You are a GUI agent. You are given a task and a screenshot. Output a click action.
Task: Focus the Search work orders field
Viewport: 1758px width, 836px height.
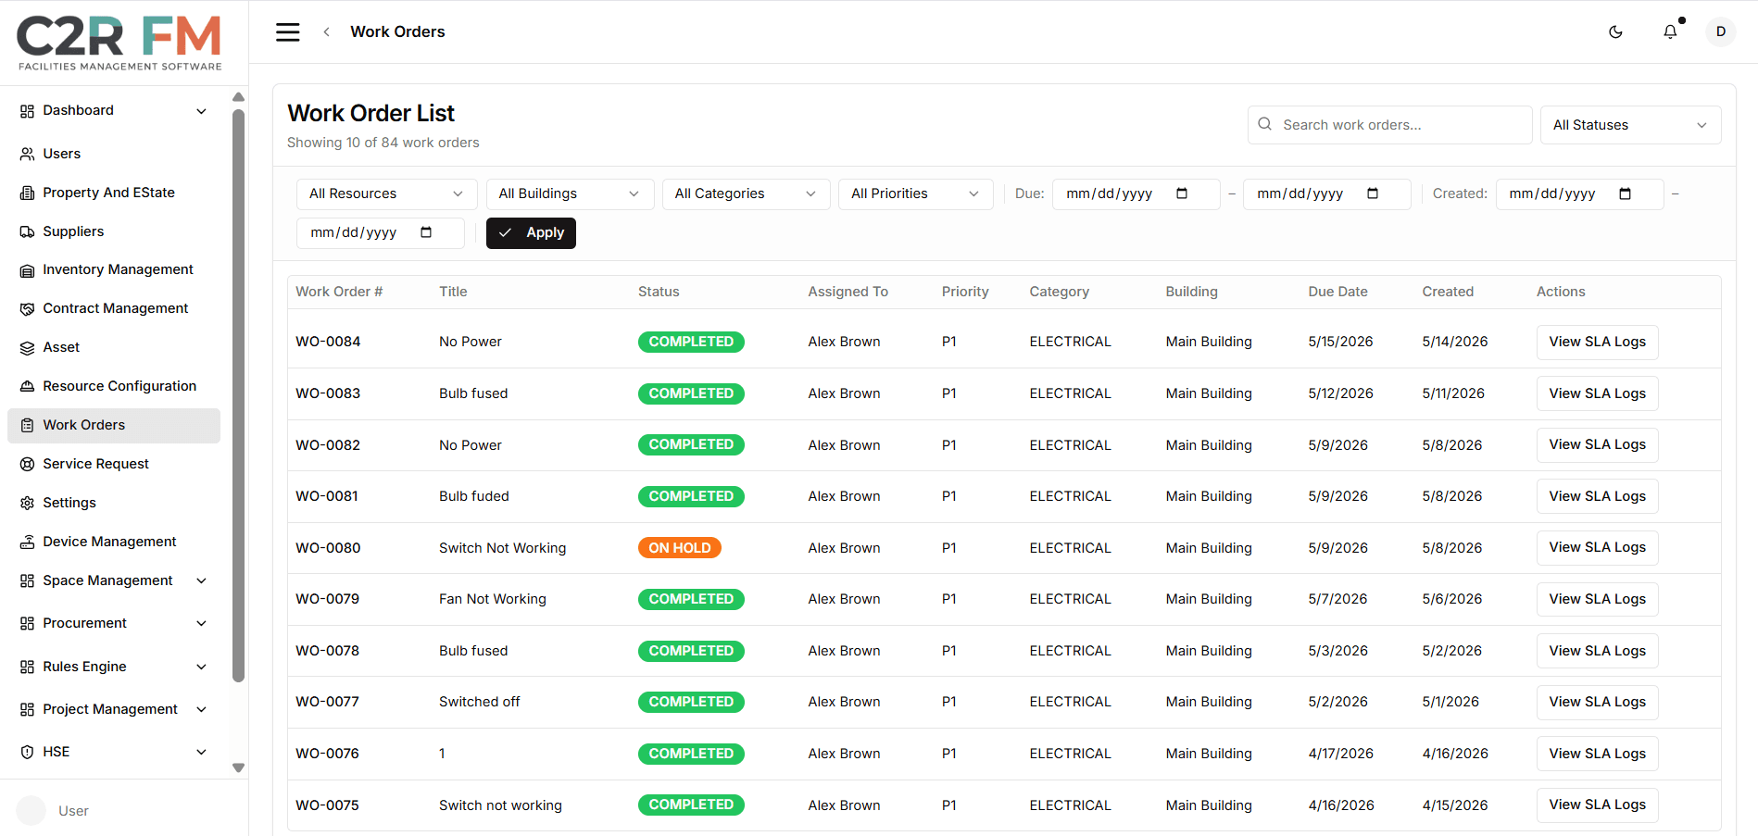point(1389,125)
